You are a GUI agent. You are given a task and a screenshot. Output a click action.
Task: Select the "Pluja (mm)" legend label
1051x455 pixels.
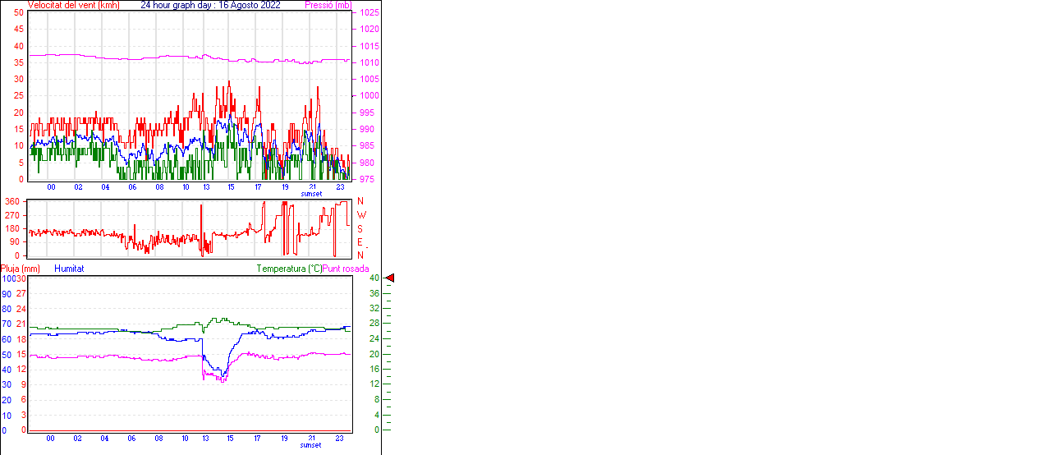21,269
